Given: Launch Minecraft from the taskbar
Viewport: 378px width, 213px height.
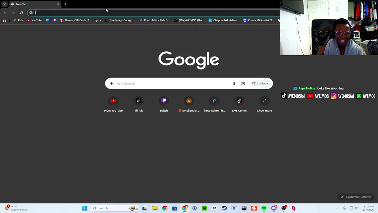Looking at the screenshot, I should 204,208.
